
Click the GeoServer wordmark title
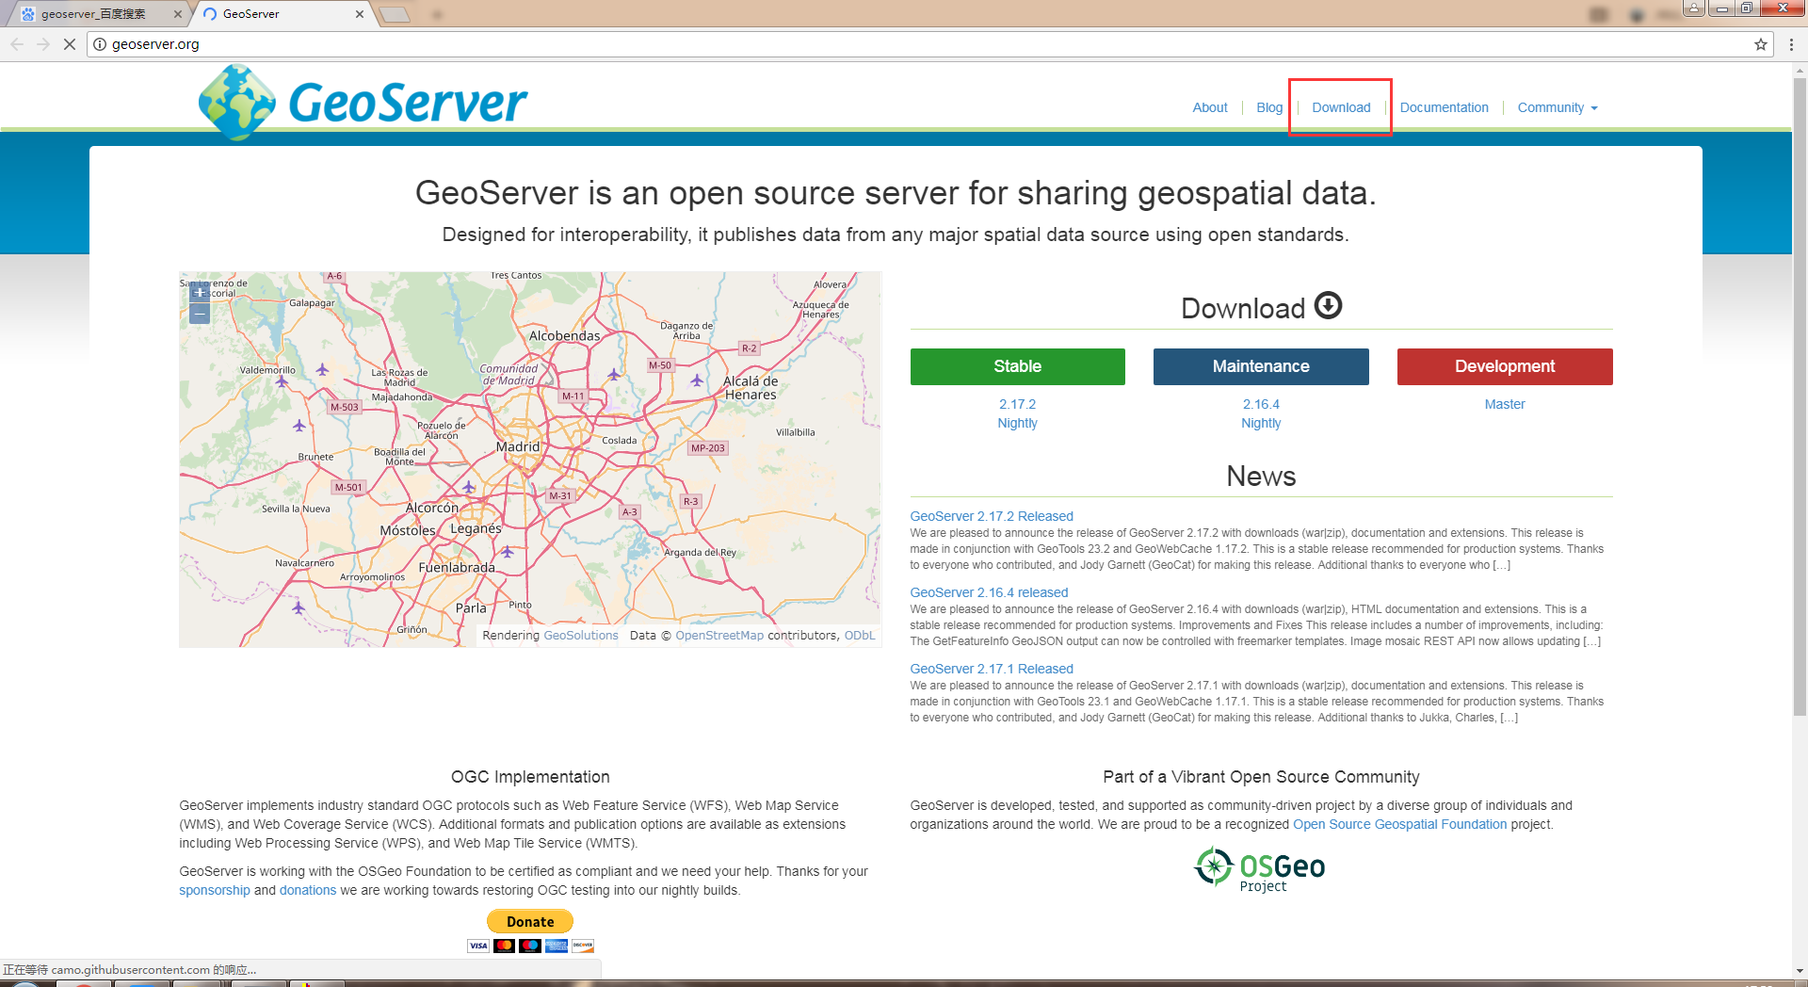click(x=408, y=102)
